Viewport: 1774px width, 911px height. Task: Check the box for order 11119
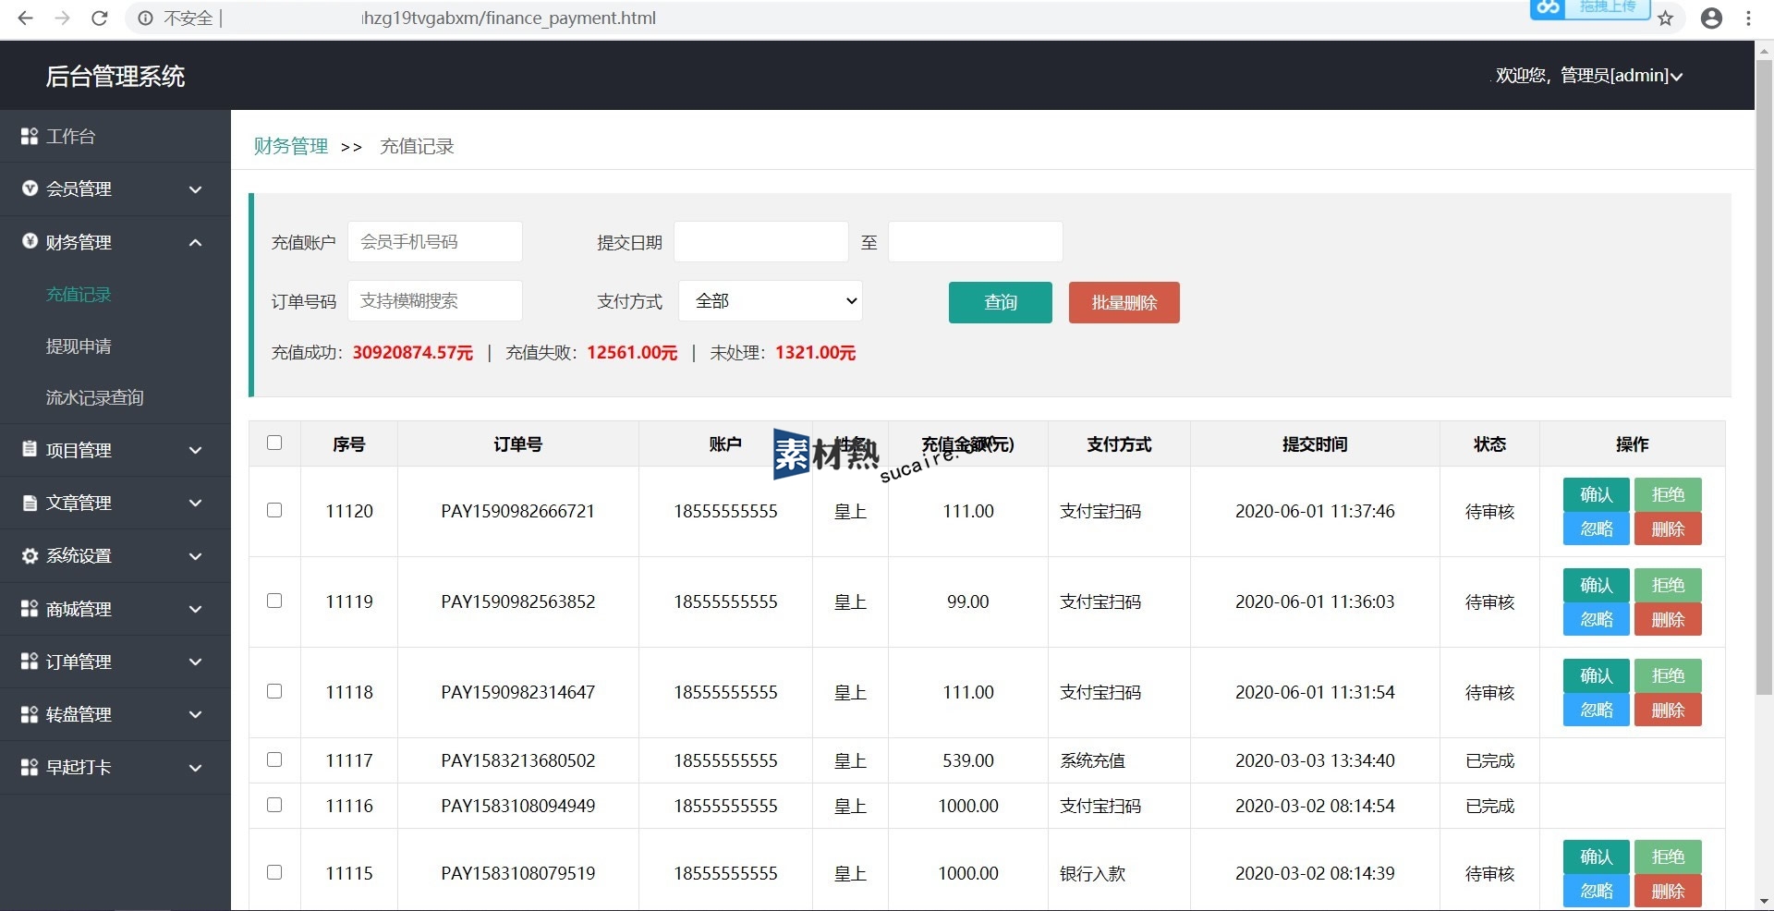click(x=274, y=601)
